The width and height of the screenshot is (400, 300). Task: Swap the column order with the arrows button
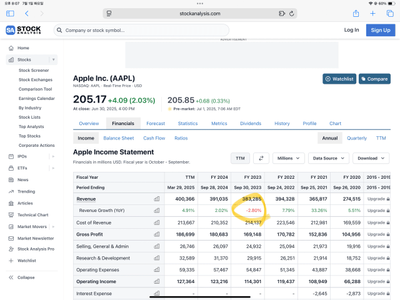(x=261, y=158)
